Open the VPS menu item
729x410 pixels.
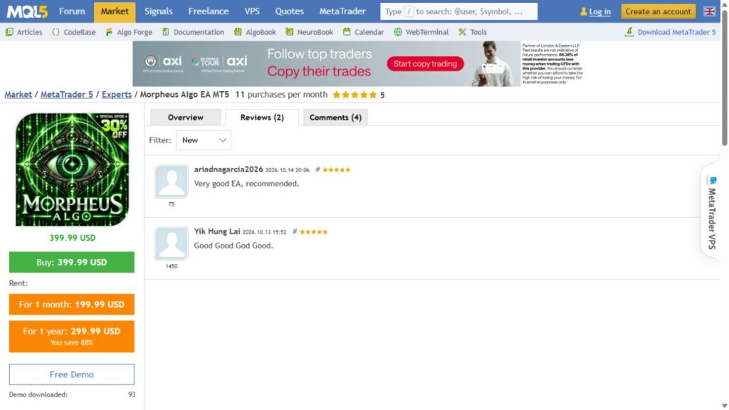pyautogui.click(x=252, y=11)
